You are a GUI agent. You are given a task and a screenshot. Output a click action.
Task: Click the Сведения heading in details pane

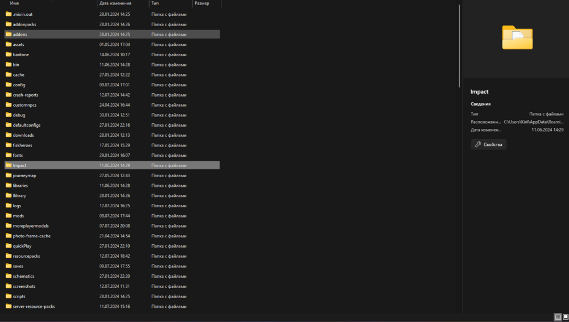point(480,104)
